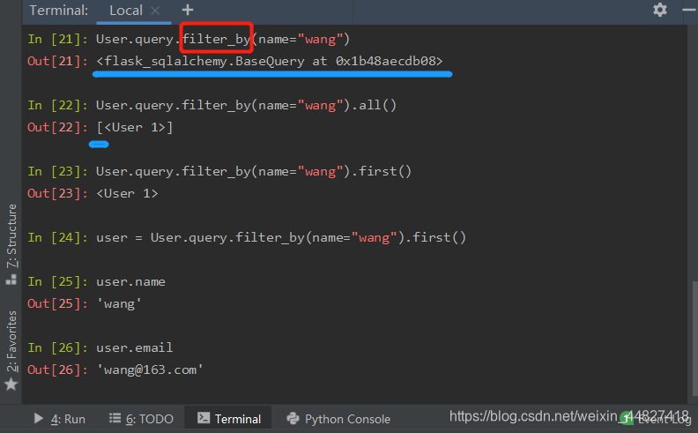Click the In [21] filter_by command line
698x433 pixels.
223,39
